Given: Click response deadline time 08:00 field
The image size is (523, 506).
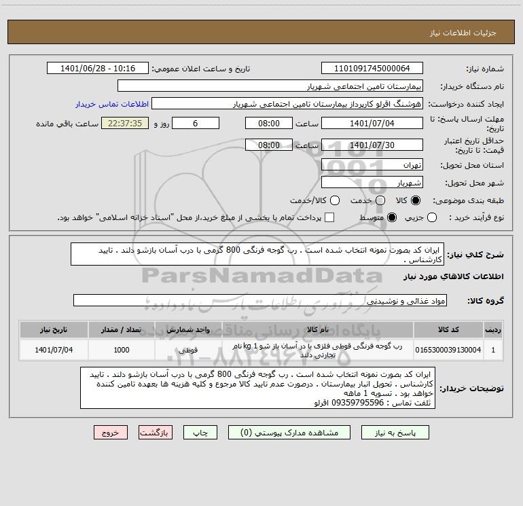Looking at the screenshot, I should pos(269,123).
